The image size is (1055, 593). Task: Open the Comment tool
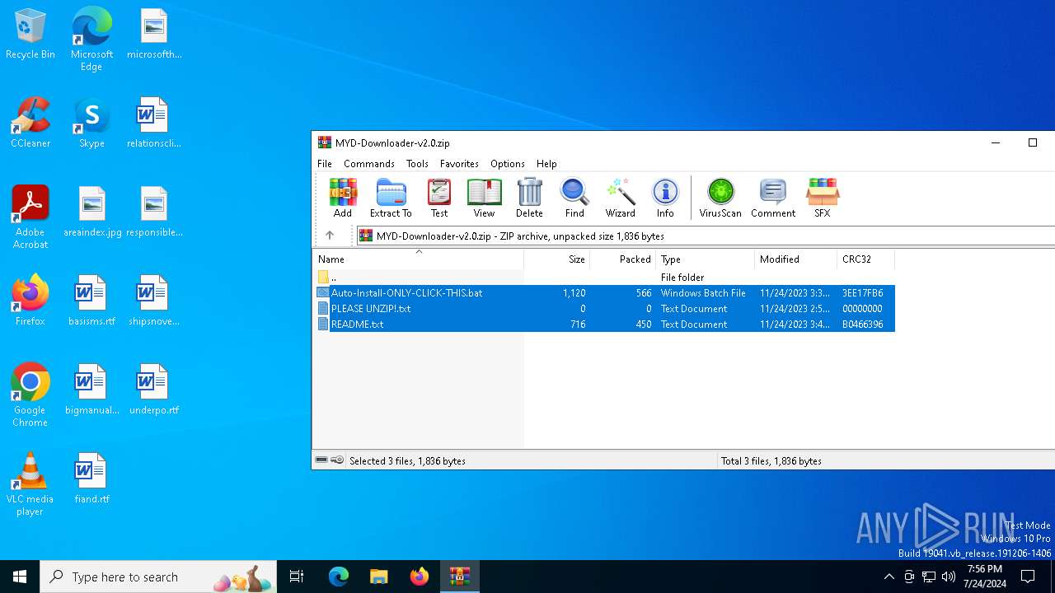click(x=773, y=198)
